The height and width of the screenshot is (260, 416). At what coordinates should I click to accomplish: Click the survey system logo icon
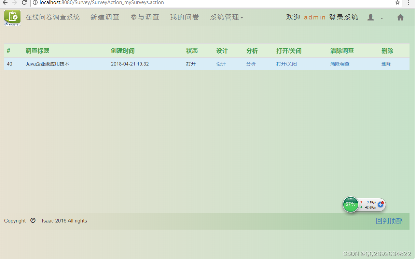coord(12,17)
